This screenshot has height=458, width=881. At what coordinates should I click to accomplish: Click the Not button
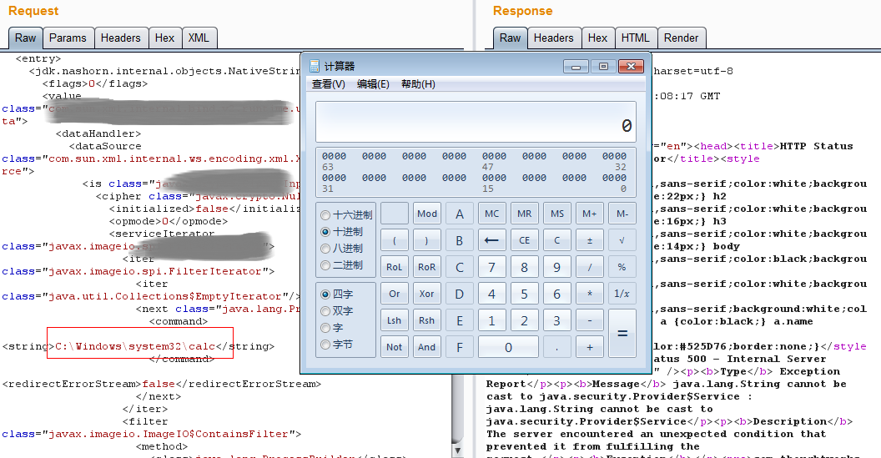(x=395, y=347)
